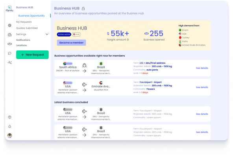
Task: Expand the Settings chevron
Action: pos(47,34)
